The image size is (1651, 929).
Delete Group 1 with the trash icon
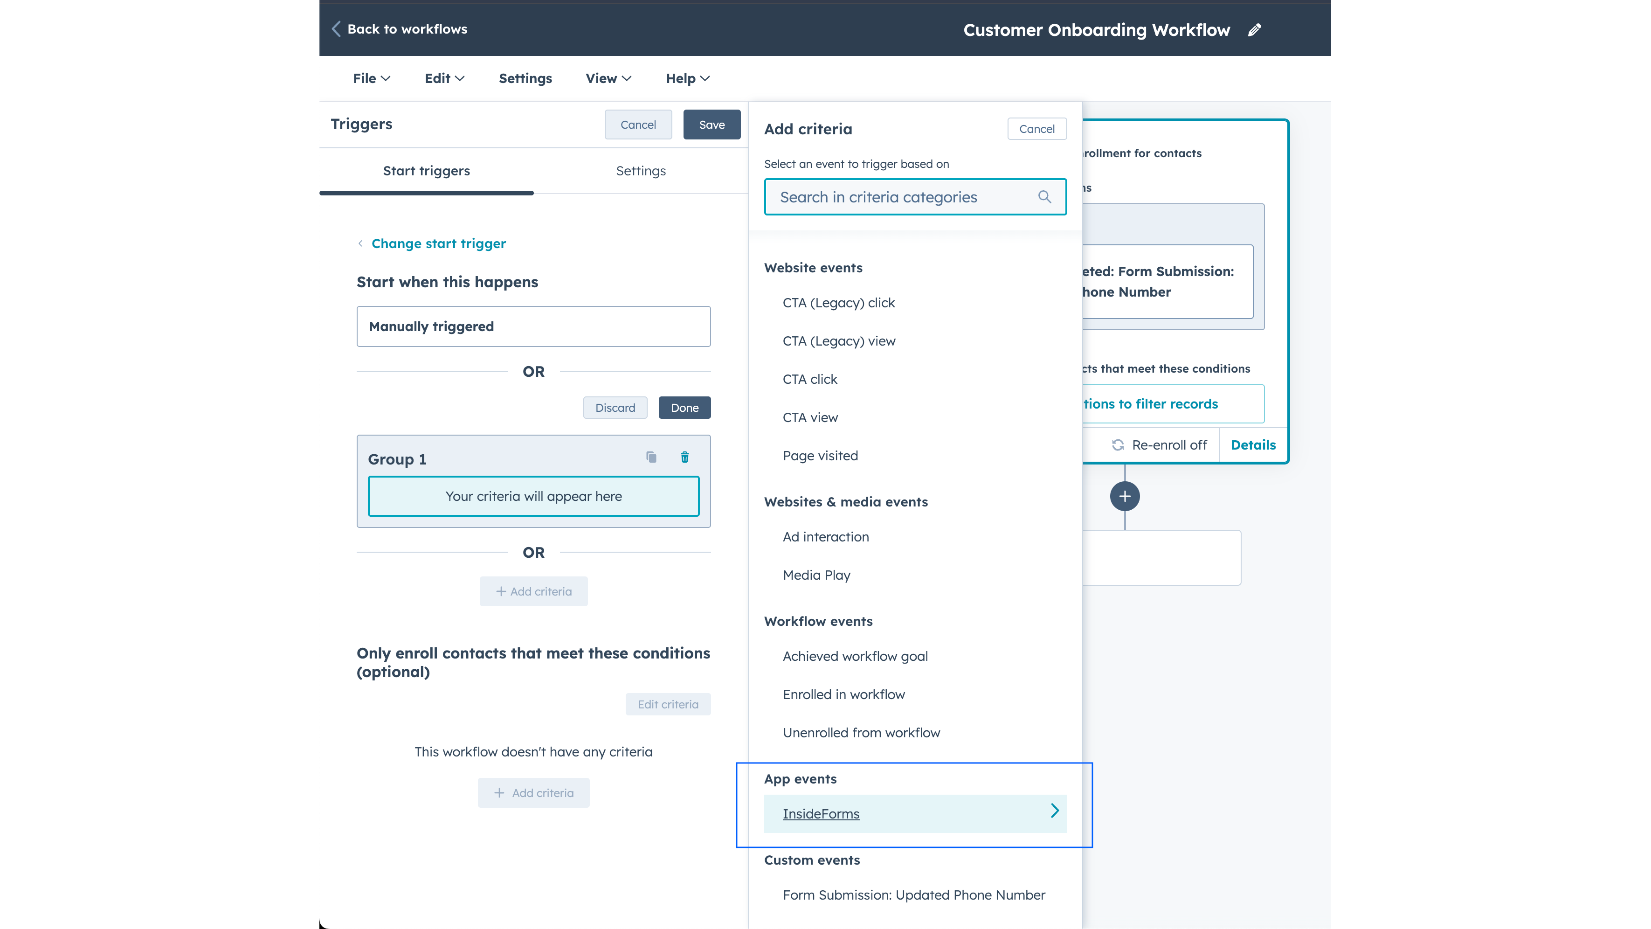tap(684, 457)
